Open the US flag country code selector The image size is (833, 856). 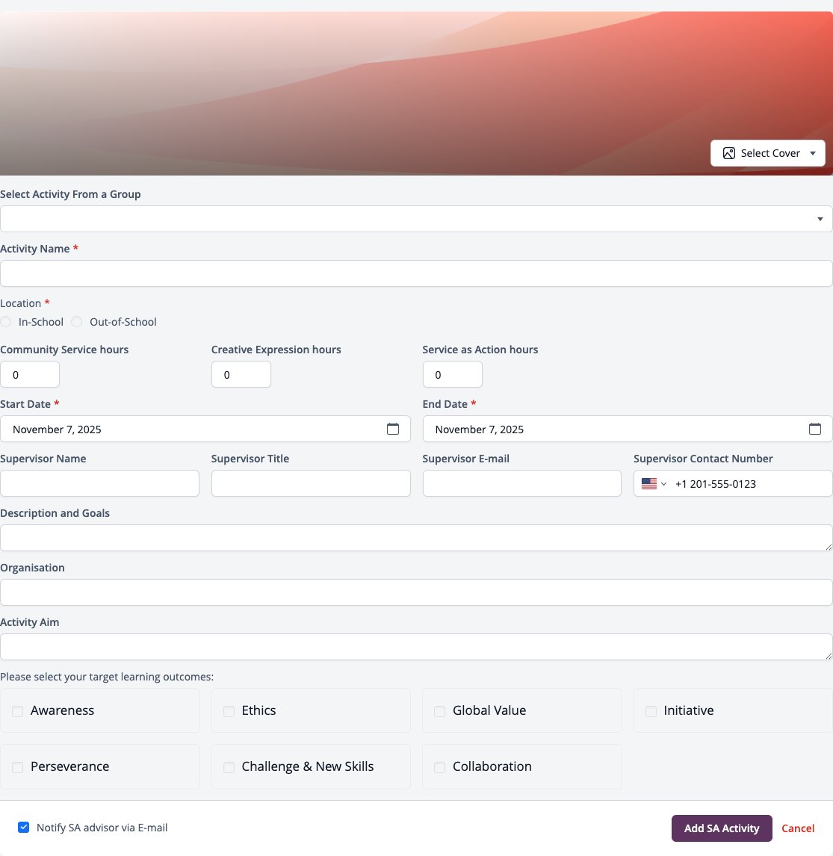pos(654,484)
